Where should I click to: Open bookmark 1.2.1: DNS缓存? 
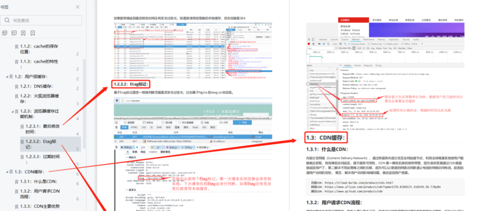pyautogui.click(x=36, y=86)
